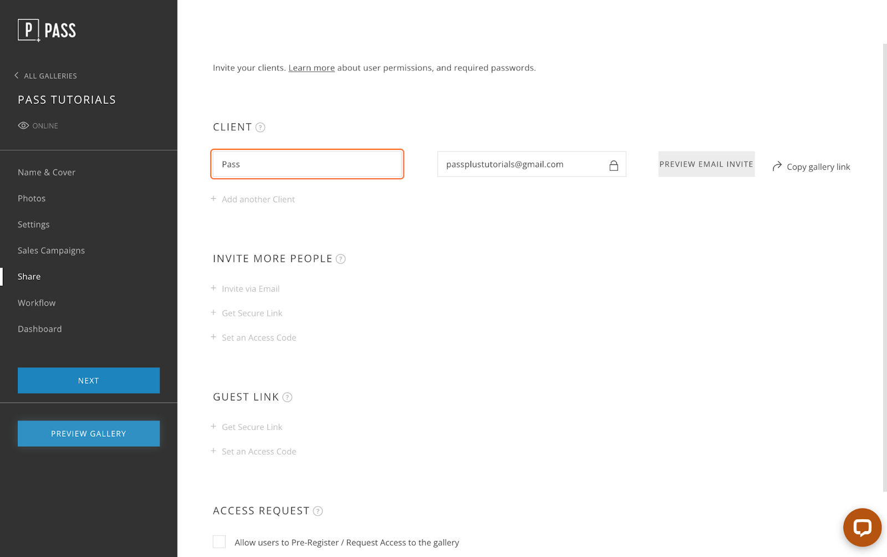Open Photos section in sidebar

click(x=32, y=199)
